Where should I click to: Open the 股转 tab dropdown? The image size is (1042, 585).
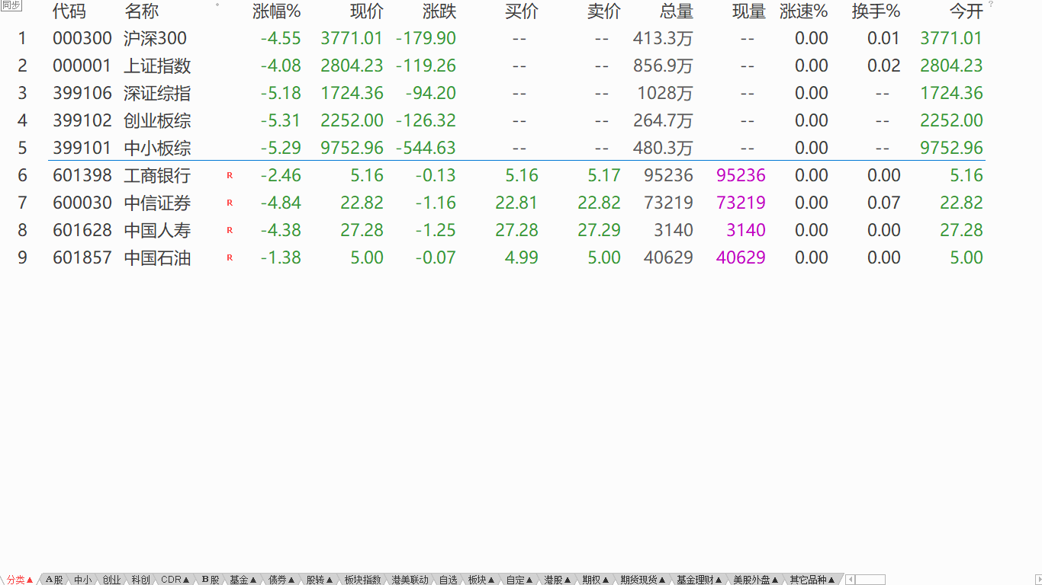coord(320,580)
